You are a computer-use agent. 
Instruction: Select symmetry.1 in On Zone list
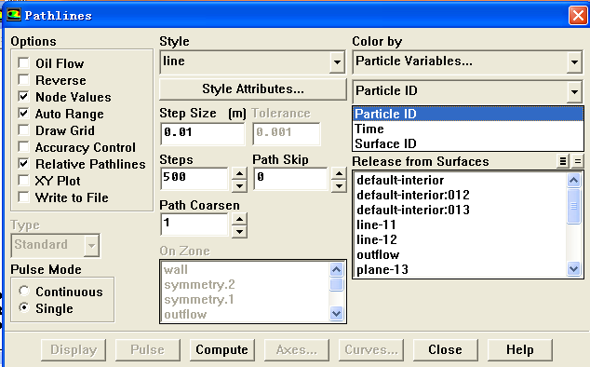[x=245, y=300]
